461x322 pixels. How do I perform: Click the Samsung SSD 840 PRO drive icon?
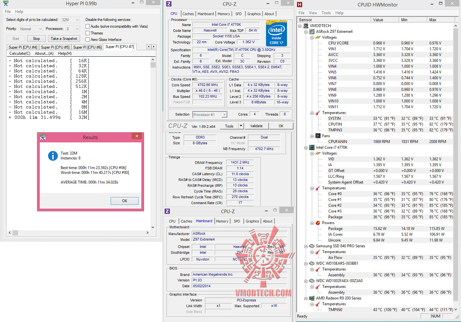pos(312,246)
